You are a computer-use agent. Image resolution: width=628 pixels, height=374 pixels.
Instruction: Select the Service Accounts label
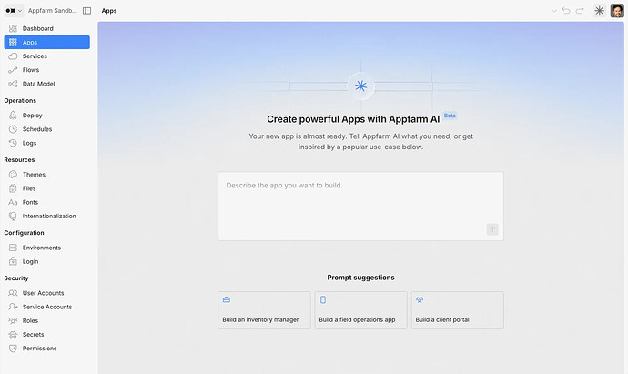click(x=47, y=307)
